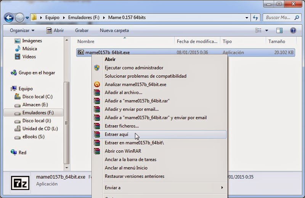Select Emuladores (F:) drive in sidebar
The width and height of the screenshot is (305, 198).
(34, 113)
